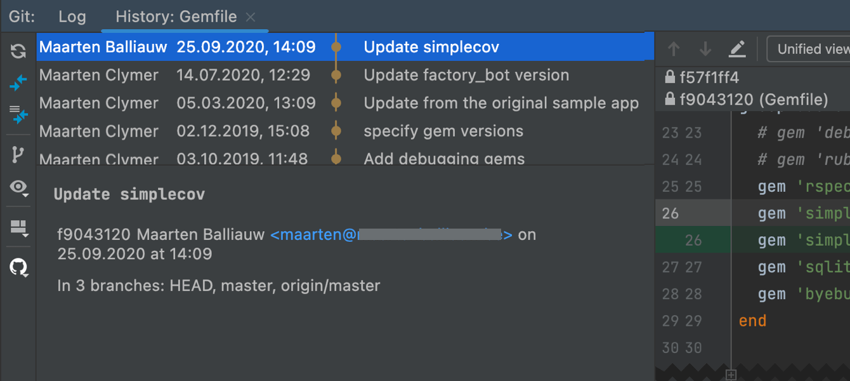This screenshot has height=381, width=850.
Task: Jump to previous difference arrow
Action: (674, 49)
